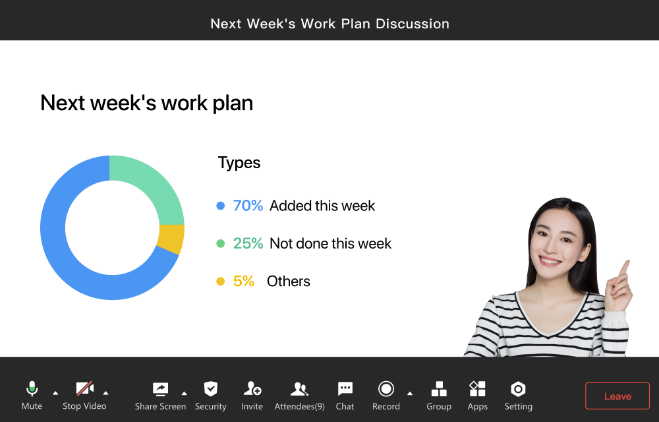
Task: Click the presenter's video image
Action: [548, 278]
